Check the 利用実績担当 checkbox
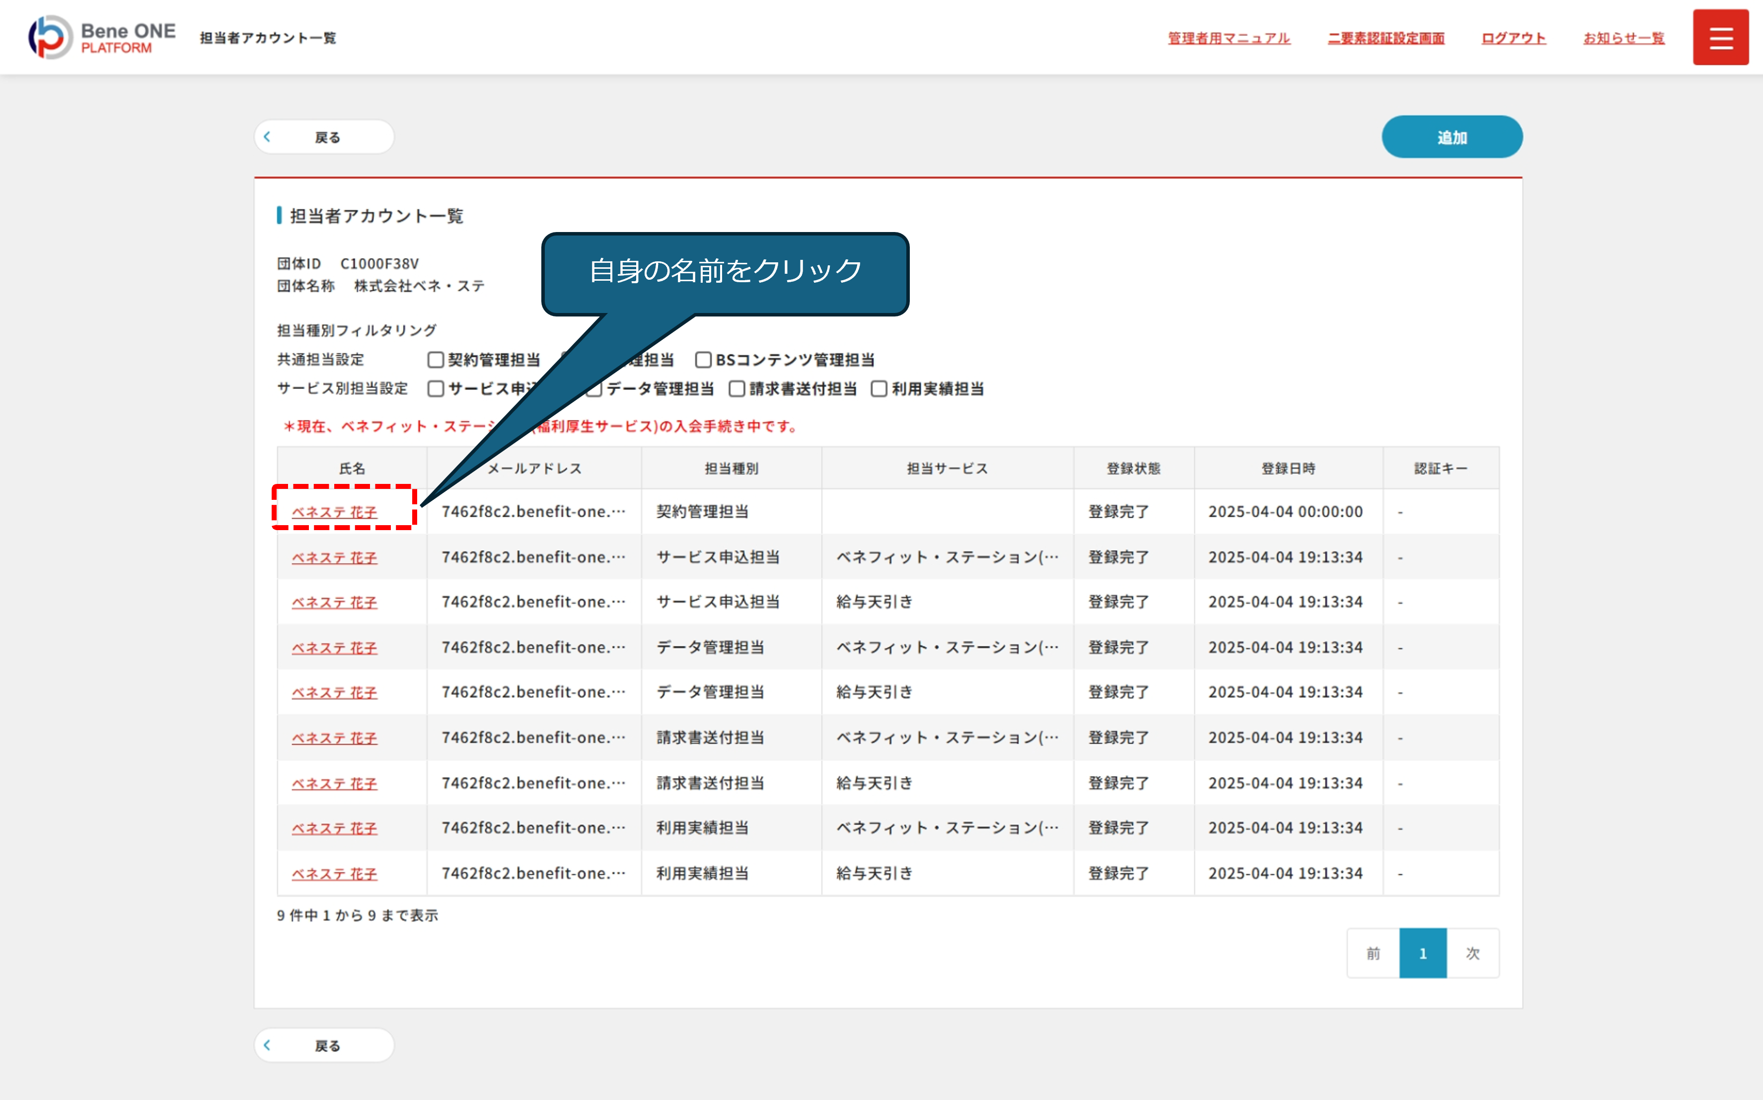1763x1100 pixels. [879, 389]
